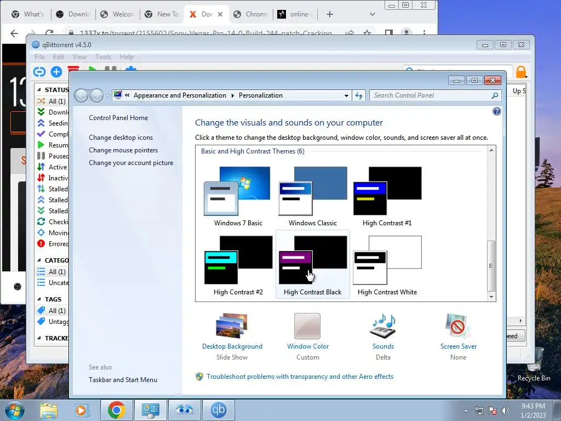Select the Windows Classic theme

tap(313, 196)
